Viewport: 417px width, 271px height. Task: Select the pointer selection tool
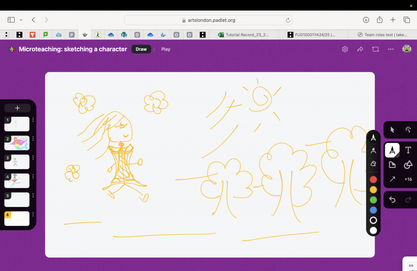click(x=392, y=130)
